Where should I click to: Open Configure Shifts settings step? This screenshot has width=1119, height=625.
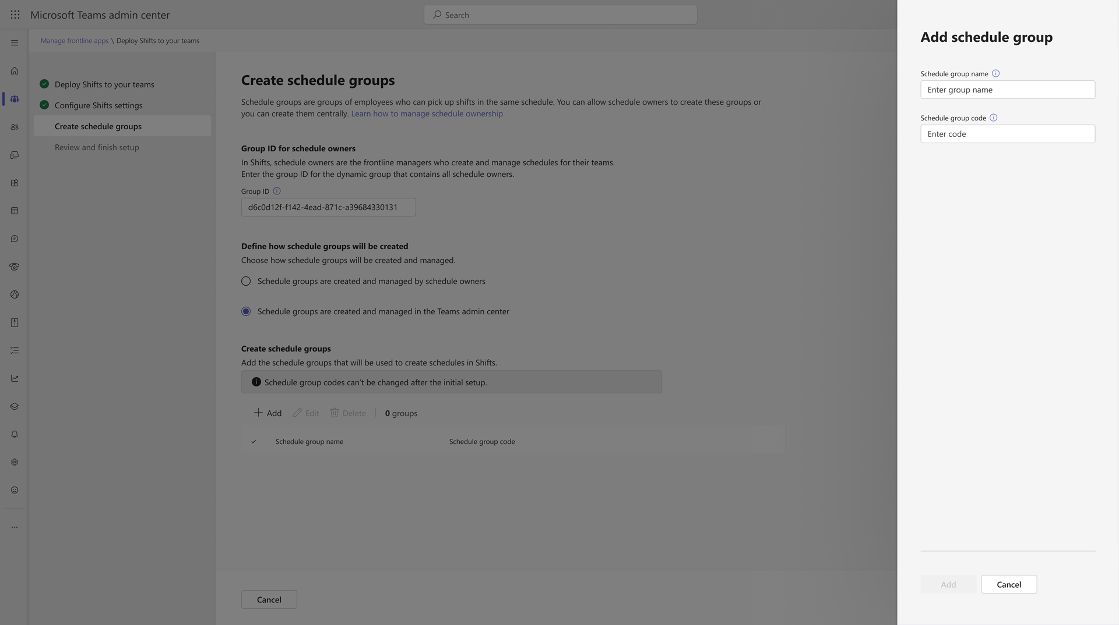(x=98, y=105)
